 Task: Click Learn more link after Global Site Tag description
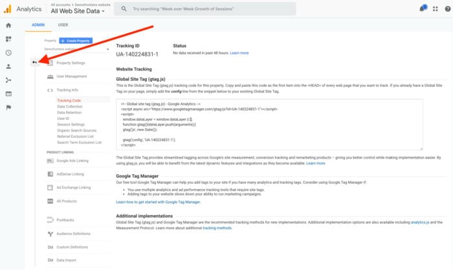coord(316,163)
